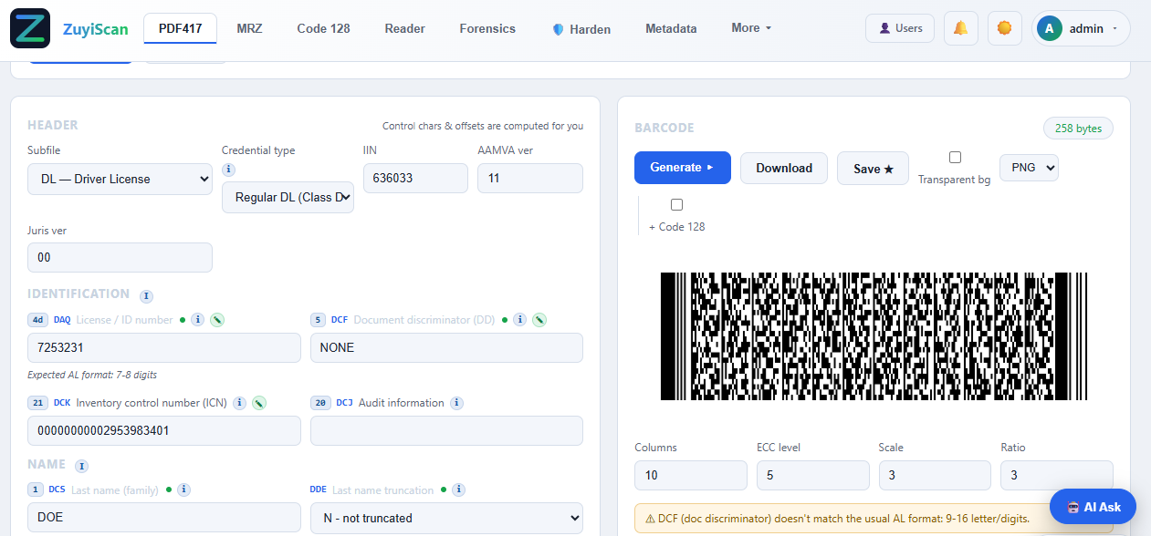Click the Generate button
This screenshot has height=536, width=1151.
(683, 168)
